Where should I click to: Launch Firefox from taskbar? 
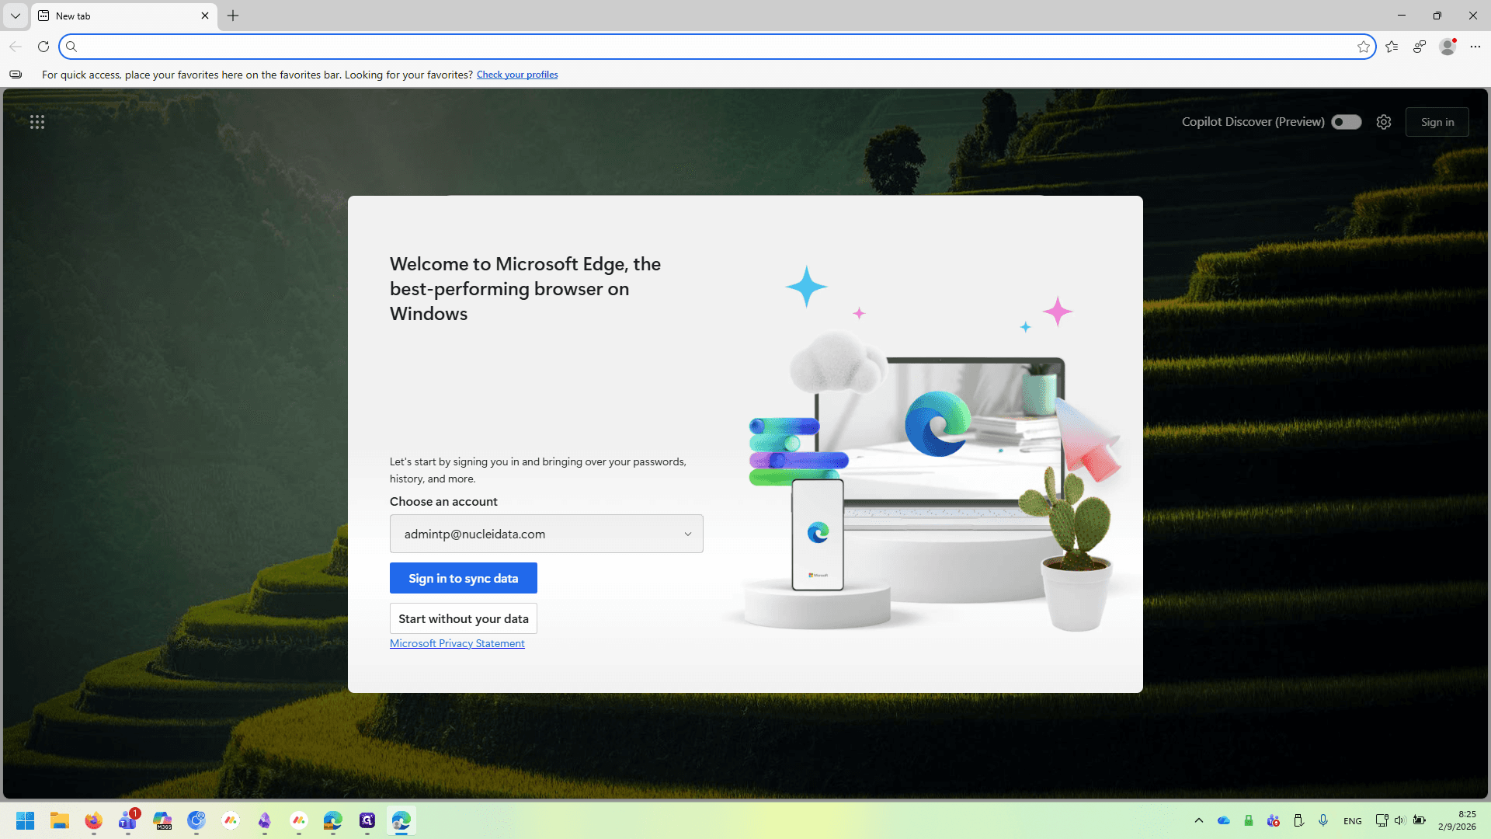94,820
